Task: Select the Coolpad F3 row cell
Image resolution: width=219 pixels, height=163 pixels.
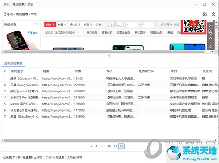Action: (25, 78)
